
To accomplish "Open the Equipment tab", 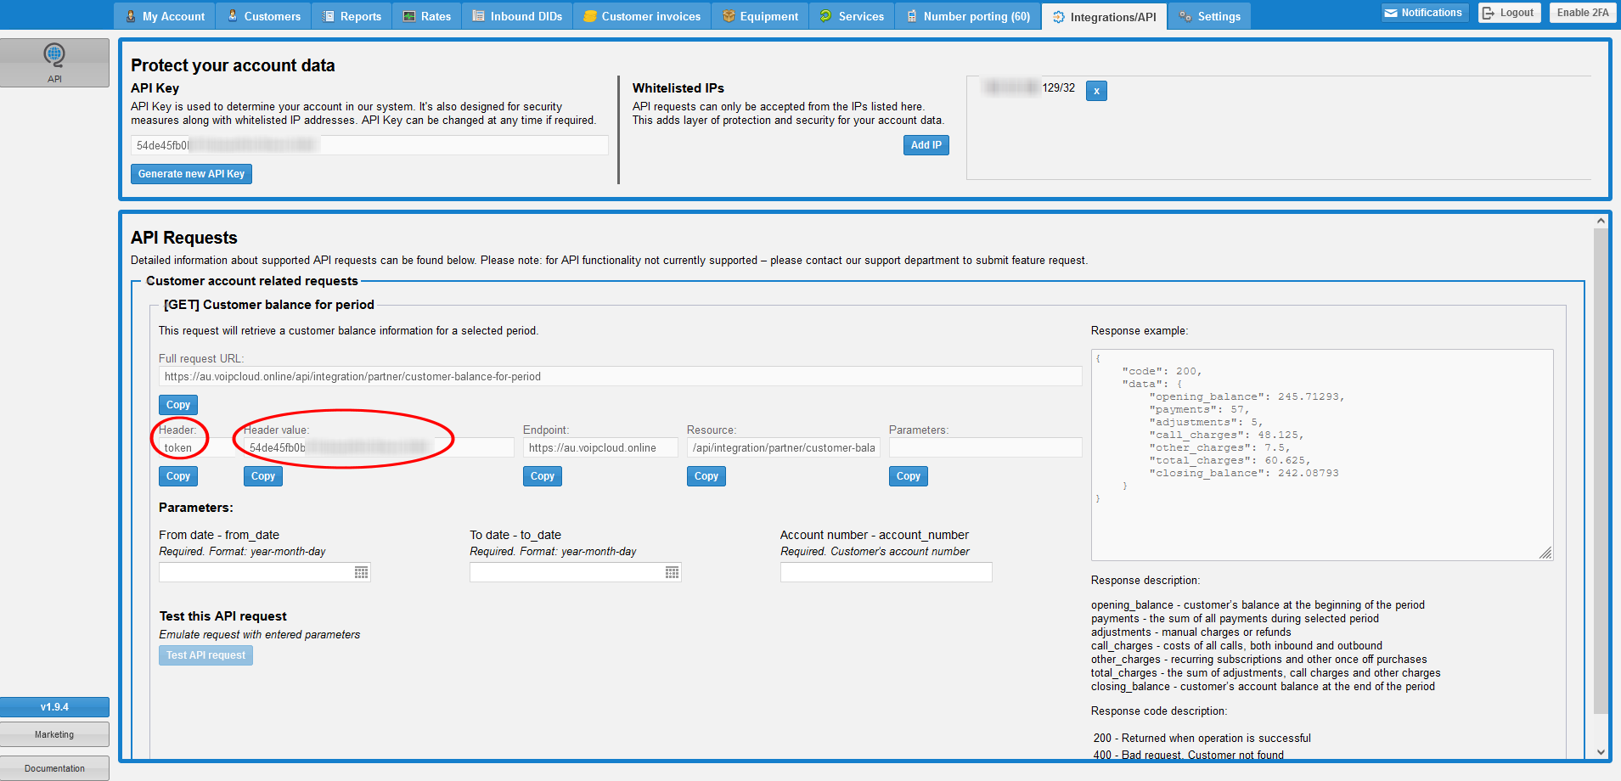I will (760, 16).
